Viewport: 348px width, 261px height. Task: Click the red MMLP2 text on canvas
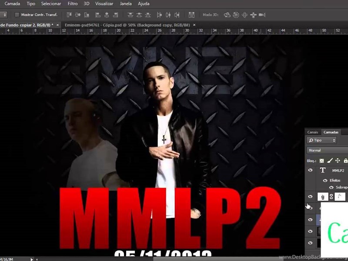point(171,218)
